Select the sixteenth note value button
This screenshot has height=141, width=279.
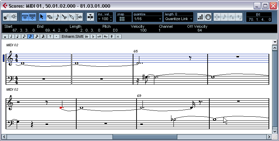pyautogui.click(x=30, y=36)
